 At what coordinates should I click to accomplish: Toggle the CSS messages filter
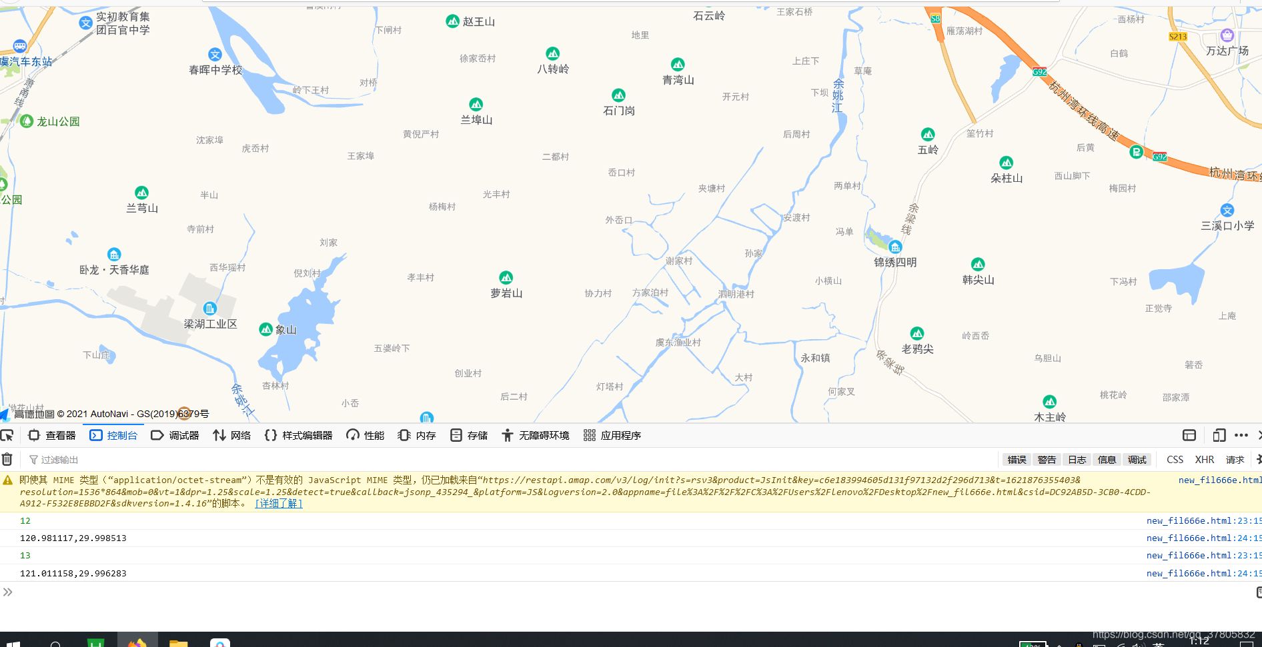[1175, 460]
